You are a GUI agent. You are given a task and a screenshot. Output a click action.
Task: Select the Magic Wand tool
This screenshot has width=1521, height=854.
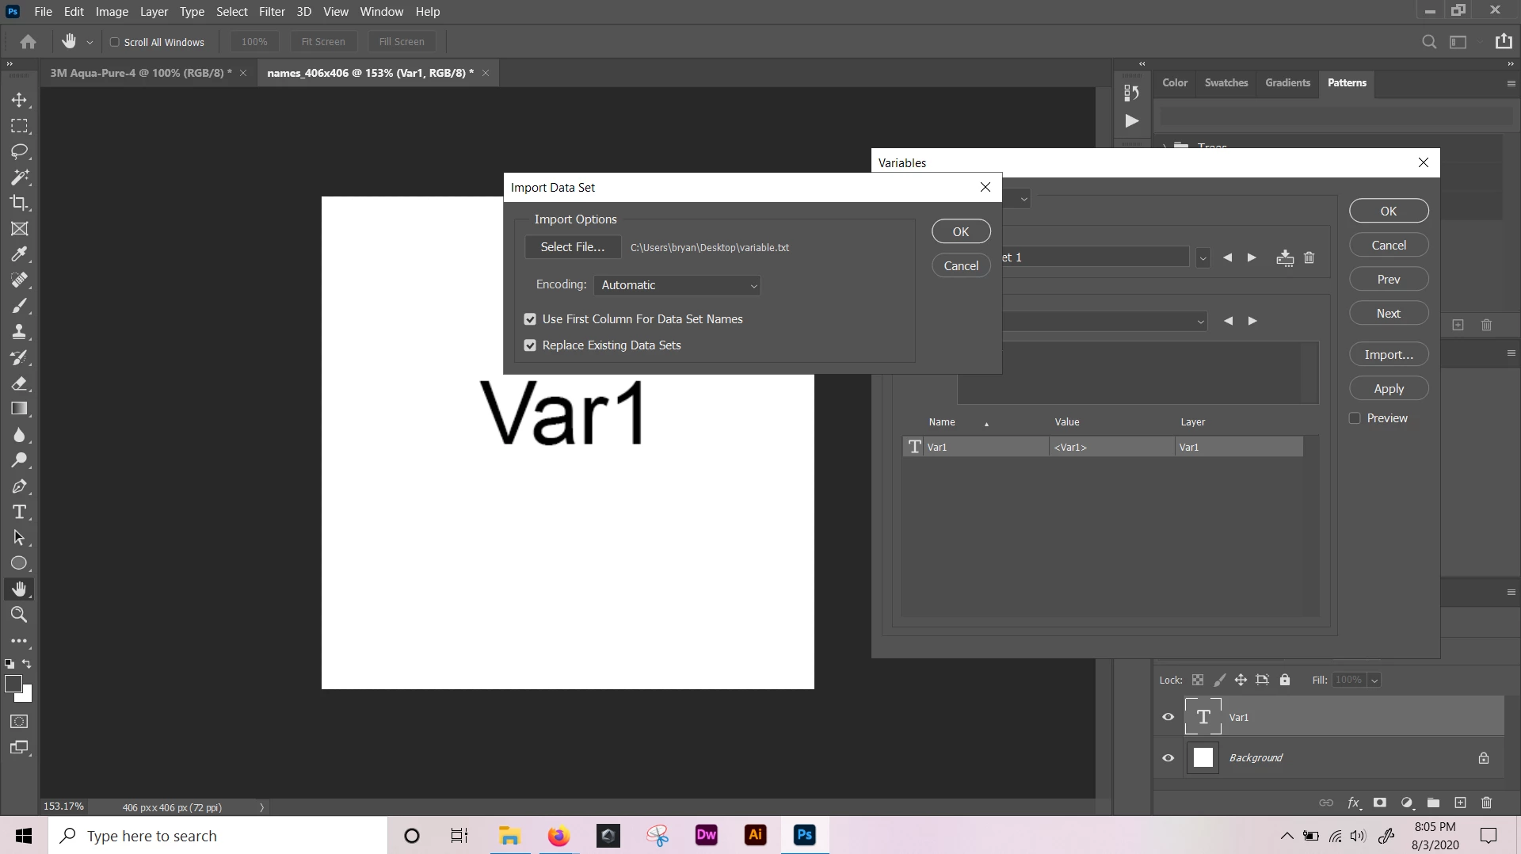pyautogui.click(x=19, y=177)
